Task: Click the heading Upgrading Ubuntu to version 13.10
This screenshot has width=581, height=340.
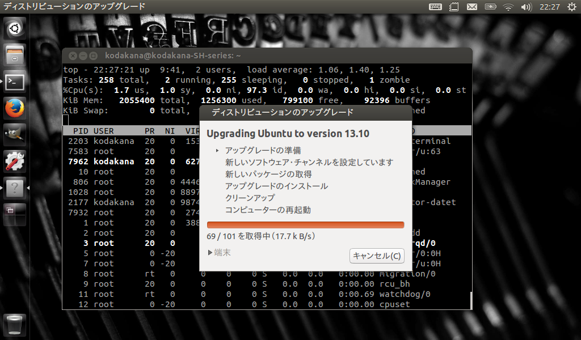Action: [288, 134]
